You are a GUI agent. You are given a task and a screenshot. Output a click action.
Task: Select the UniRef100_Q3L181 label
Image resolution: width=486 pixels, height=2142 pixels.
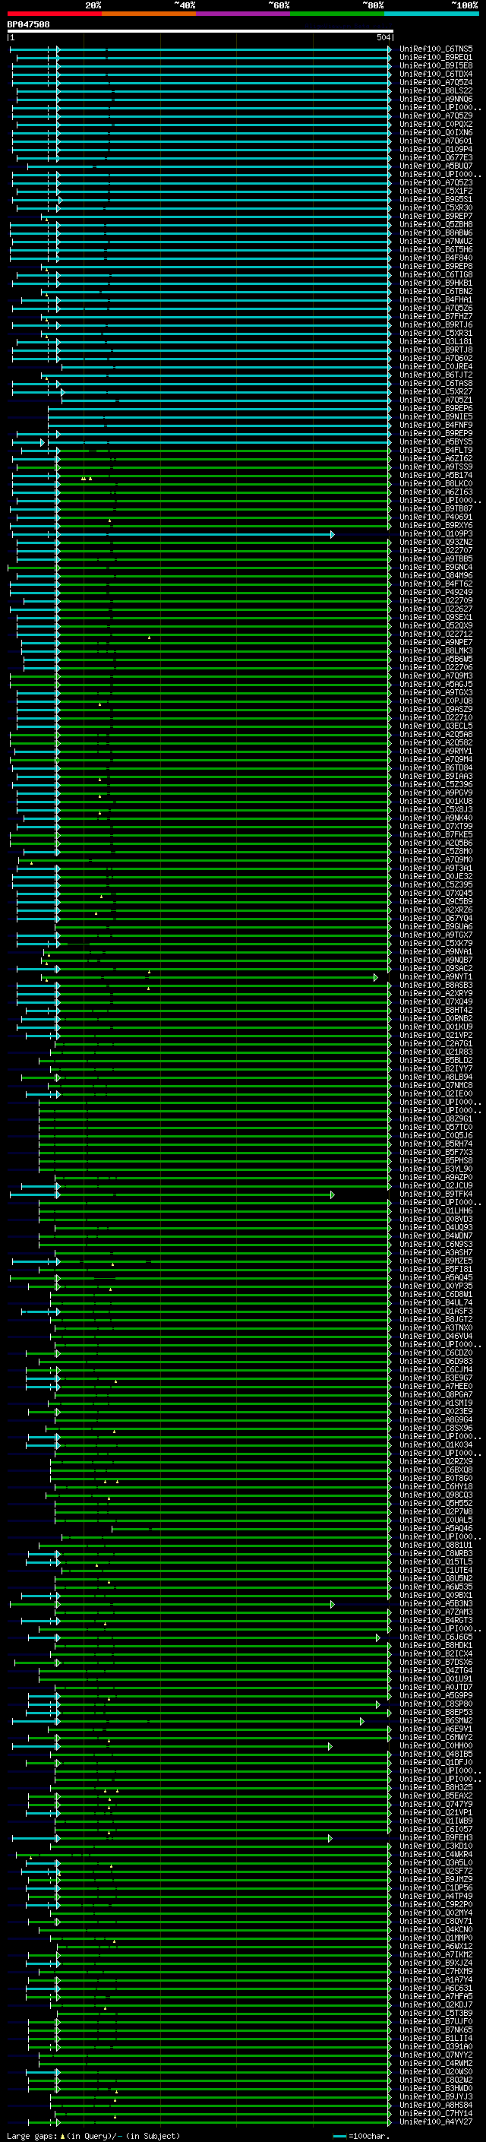[436, 341]
